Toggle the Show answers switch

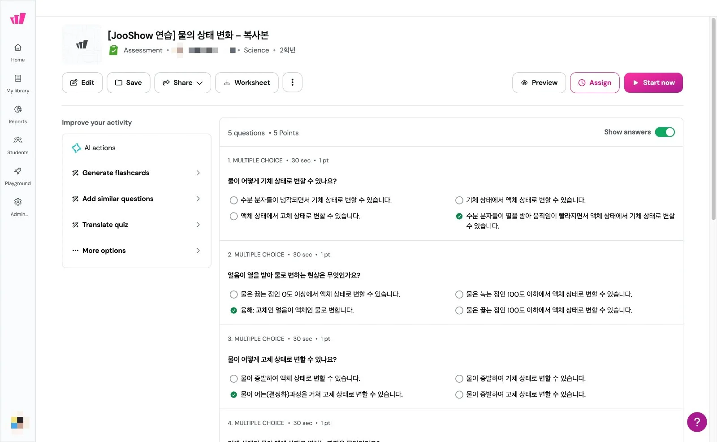click(x=665, y=132)
